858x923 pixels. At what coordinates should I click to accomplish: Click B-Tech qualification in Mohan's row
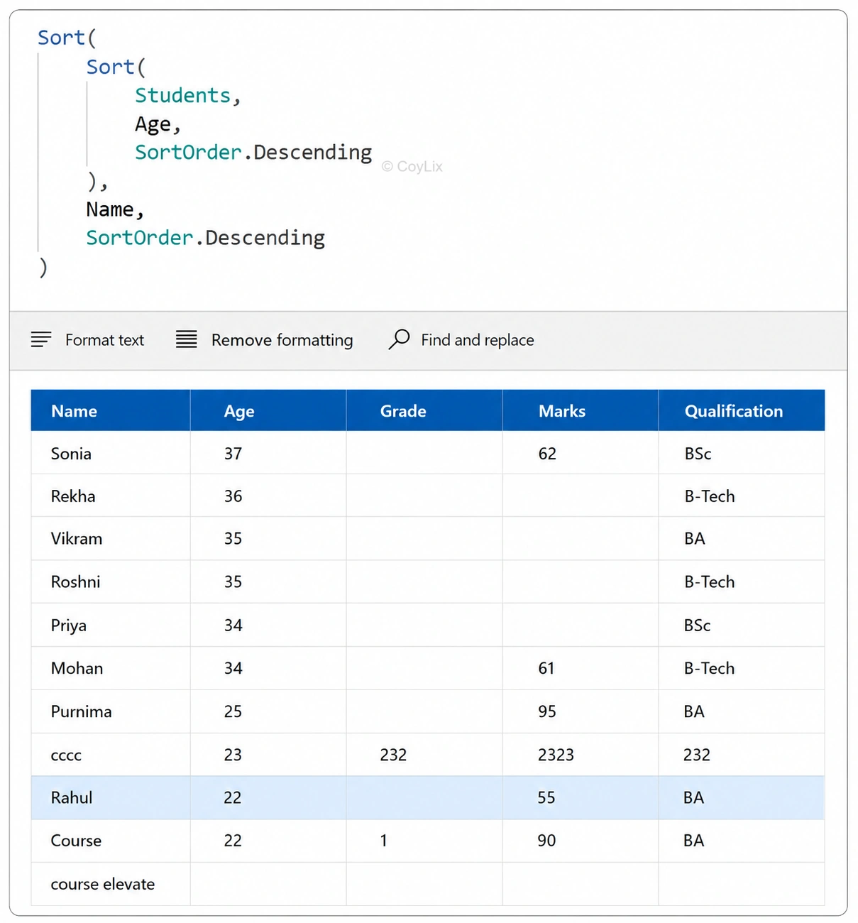click(710, 668)
